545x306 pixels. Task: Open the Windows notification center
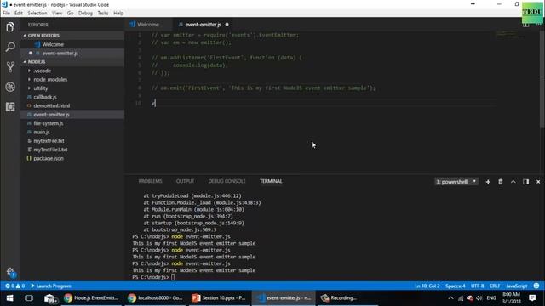532,298
